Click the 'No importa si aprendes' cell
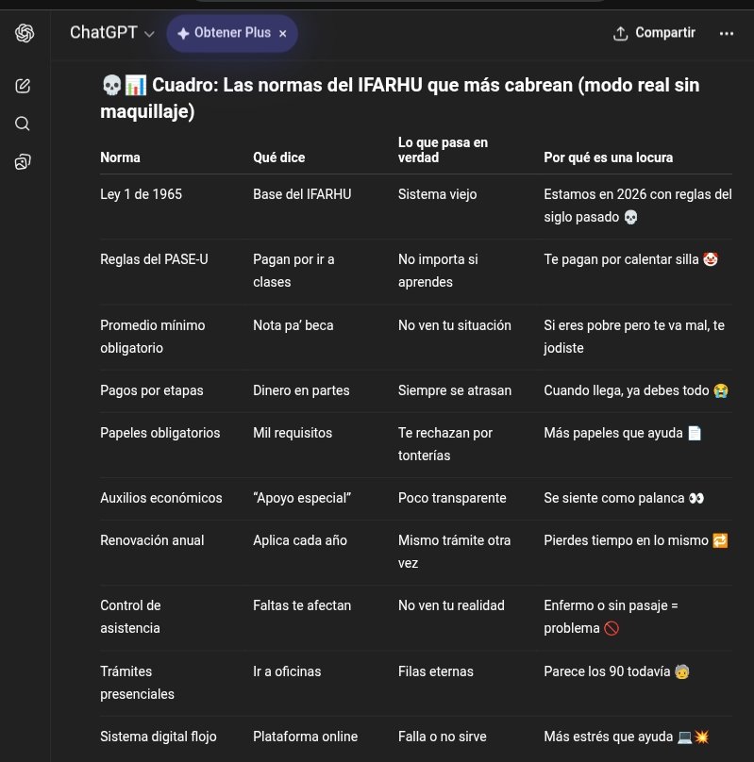Image resolution: width=754 pixels, height=762 pixels. (x=438, y=271)
